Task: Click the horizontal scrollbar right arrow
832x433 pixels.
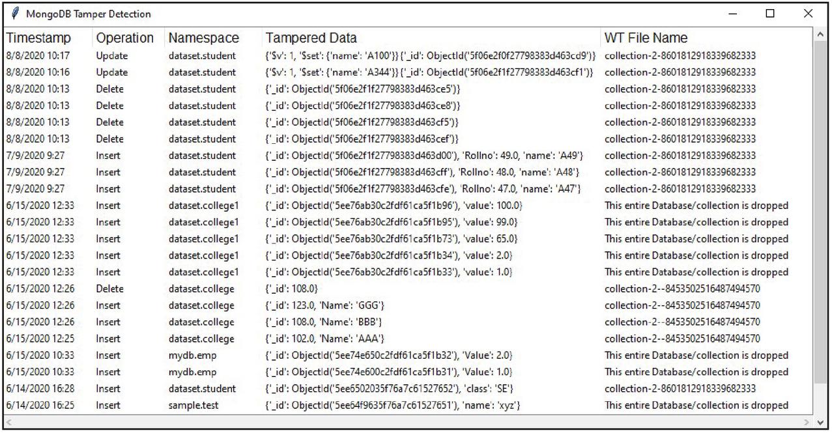Action: [x=809, y=422]
